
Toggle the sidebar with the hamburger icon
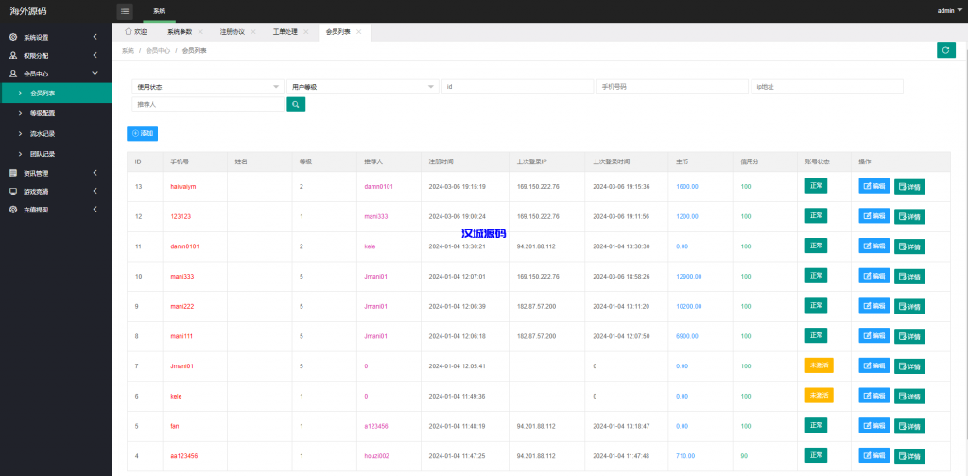(x=125, y=10)
